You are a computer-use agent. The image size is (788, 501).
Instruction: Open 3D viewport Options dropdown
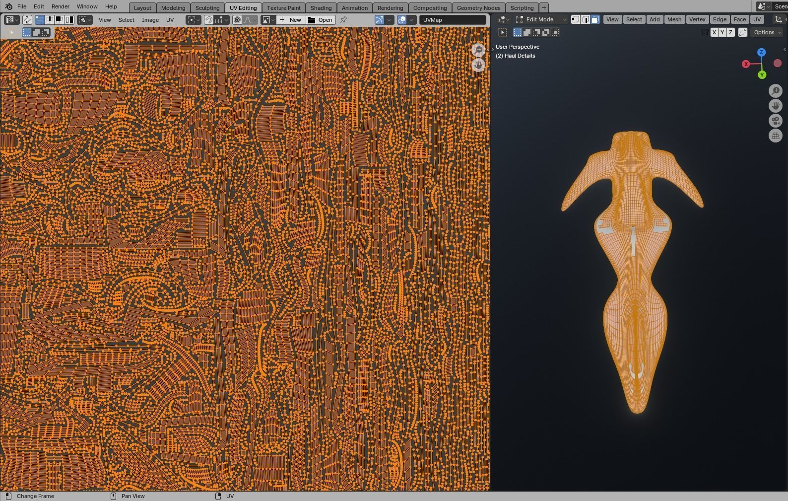pos(767,32)
